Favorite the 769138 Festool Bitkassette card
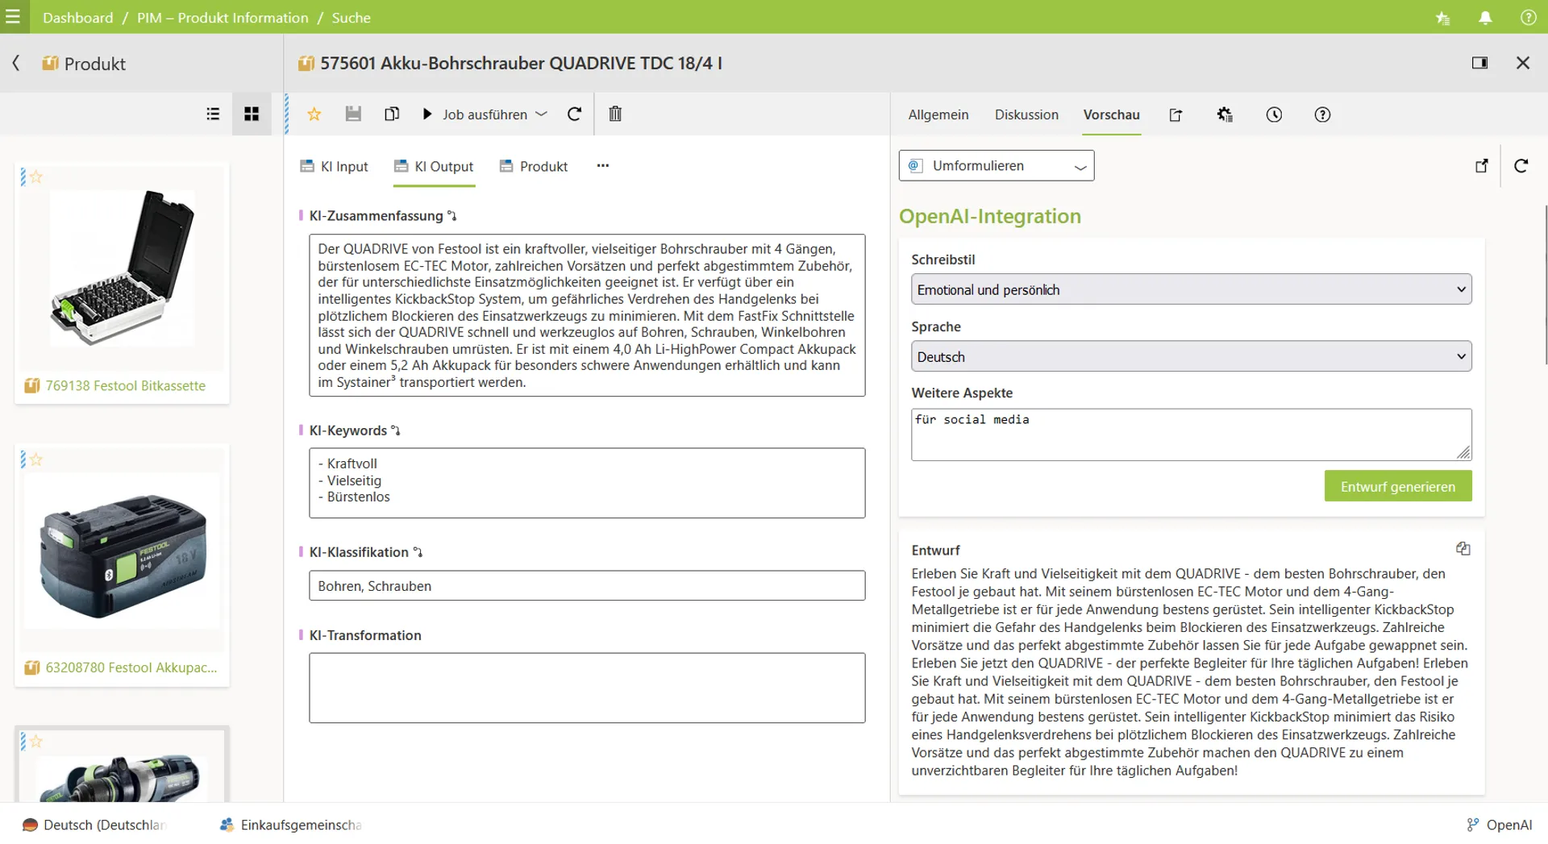The width and height of the screenshot is (1548, 844). pos(36,177)
